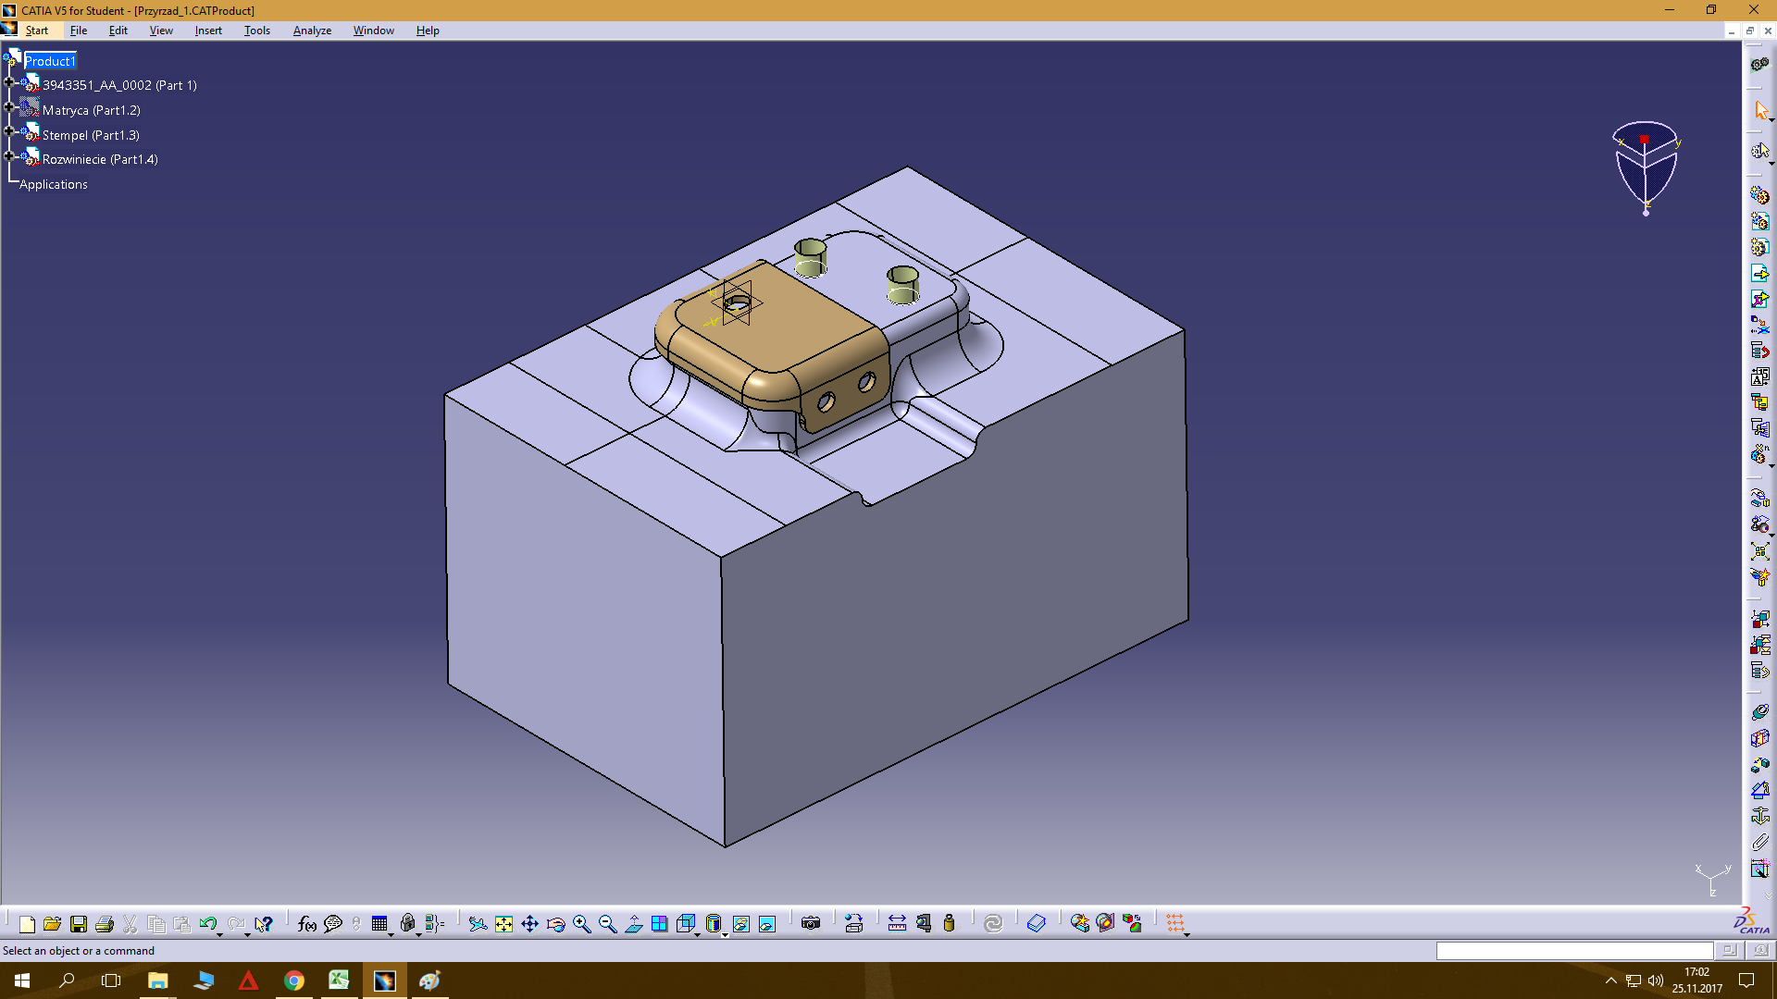Open Google Chrome from the taskbar
This screenshot has width=1777, height=999.
293,980
